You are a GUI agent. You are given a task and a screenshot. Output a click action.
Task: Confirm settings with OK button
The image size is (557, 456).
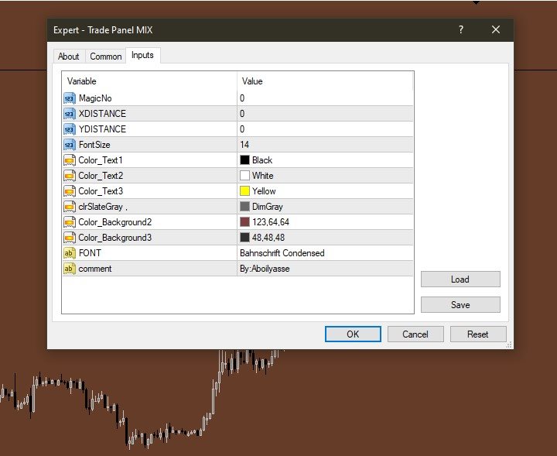pos(353,334)
